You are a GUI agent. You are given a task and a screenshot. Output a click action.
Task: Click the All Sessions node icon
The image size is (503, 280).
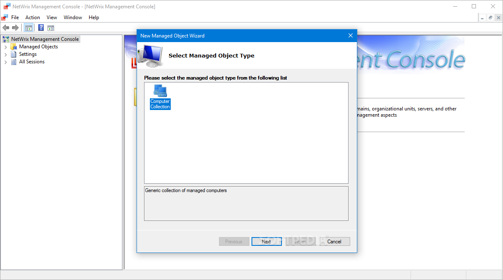14,62
